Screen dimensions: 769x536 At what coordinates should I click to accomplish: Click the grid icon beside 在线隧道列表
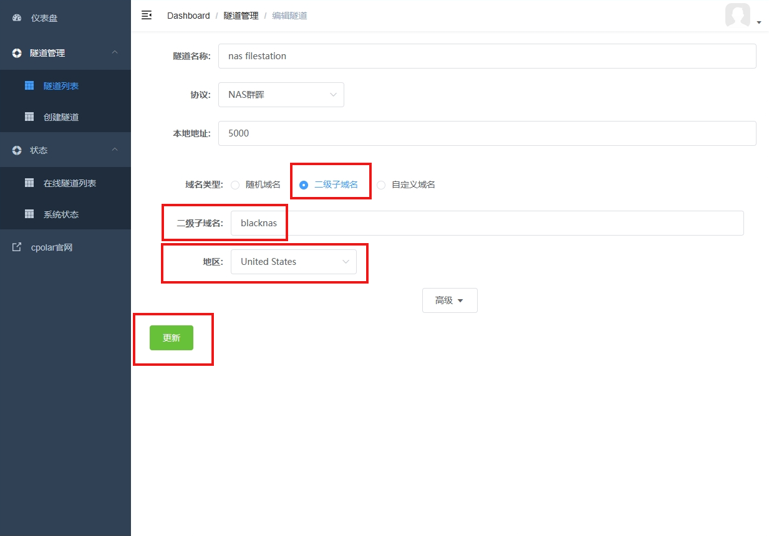29,183
